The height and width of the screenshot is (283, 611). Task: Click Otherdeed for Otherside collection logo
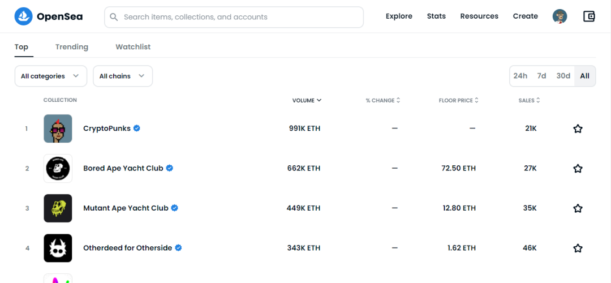[x=58, y=248]
